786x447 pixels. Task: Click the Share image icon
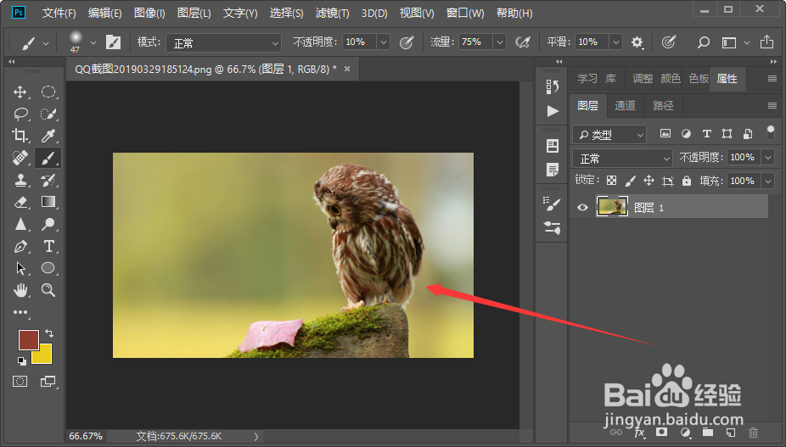[x=766, y=42]
